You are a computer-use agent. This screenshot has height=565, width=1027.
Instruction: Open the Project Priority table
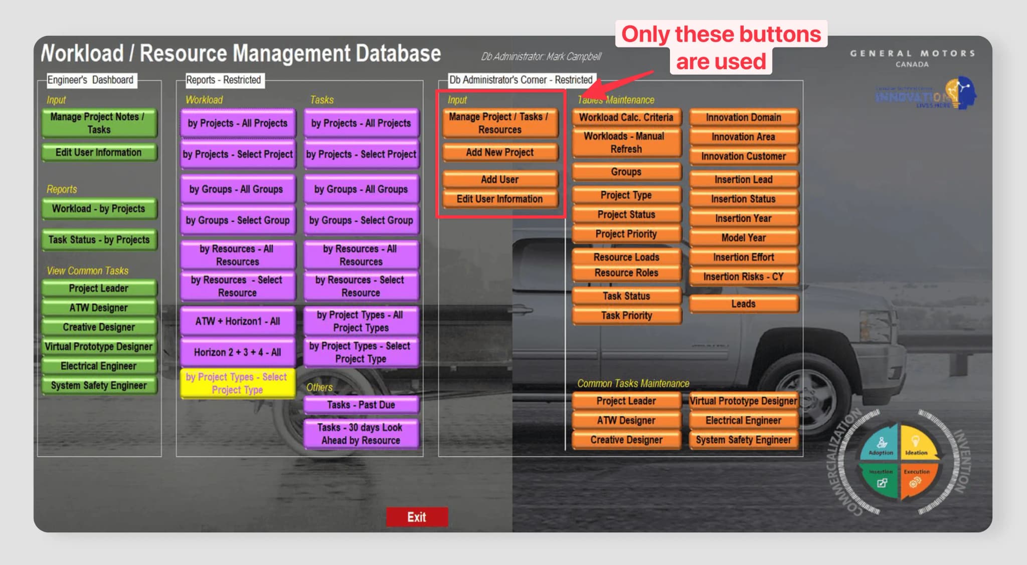click(626, 234)
